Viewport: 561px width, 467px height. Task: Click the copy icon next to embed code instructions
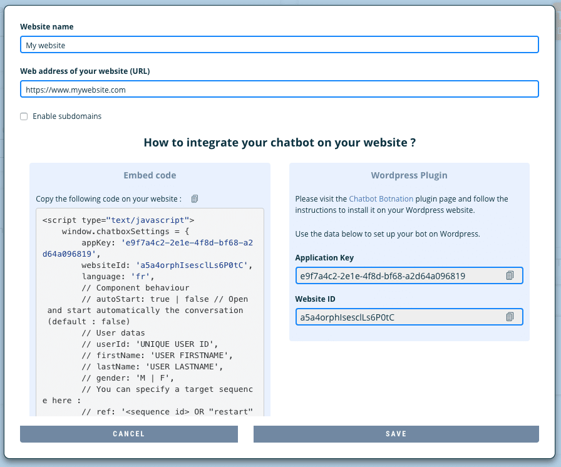[x=193, y=198]
